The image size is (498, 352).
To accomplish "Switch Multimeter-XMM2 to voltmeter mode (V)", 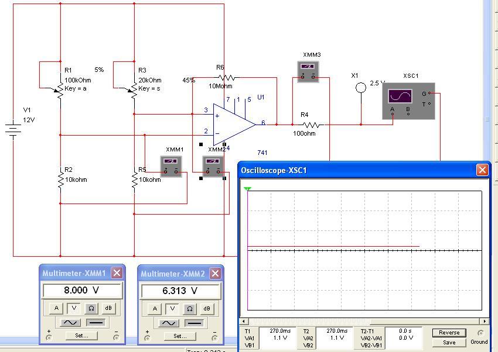I will [x=172, y=309].
